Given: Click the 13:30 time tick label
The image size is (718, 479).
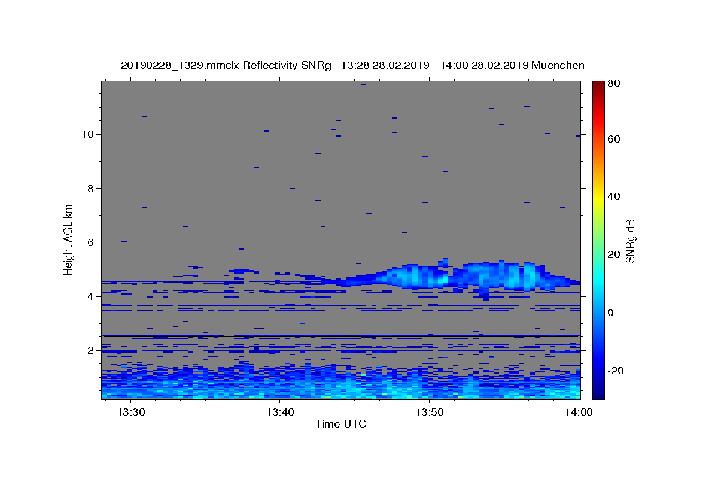Looking at the screenshot, I should [131, 412].
